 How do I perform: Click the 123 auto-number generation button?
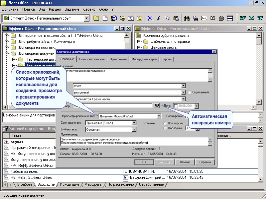(157, 105)
